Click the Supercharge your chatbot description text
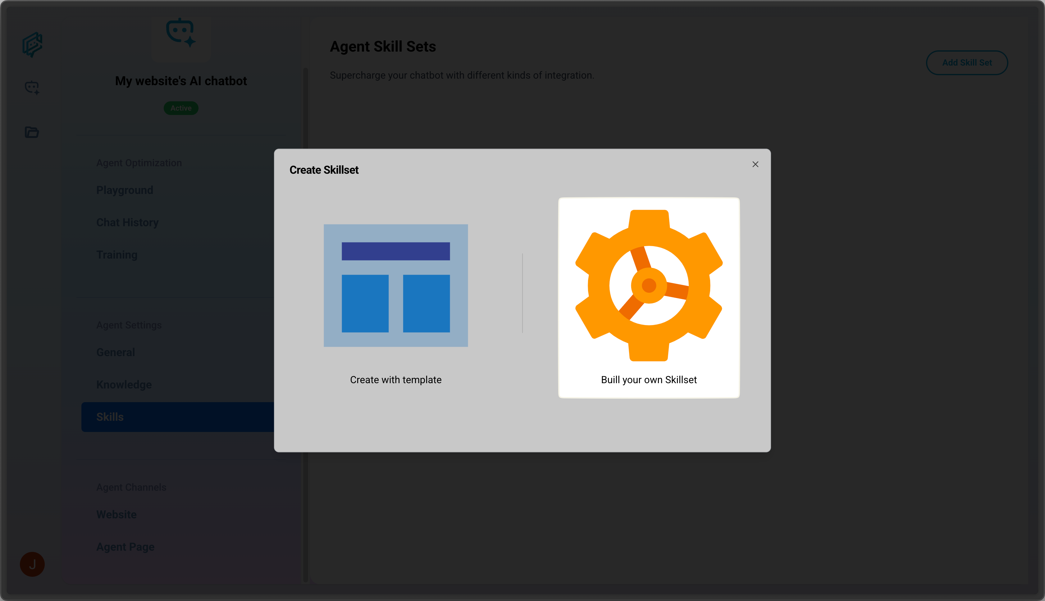 click(462, 76)
